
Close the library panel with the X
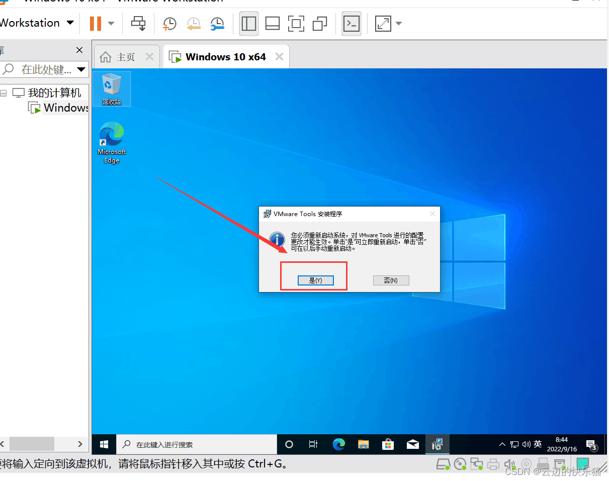79,50
